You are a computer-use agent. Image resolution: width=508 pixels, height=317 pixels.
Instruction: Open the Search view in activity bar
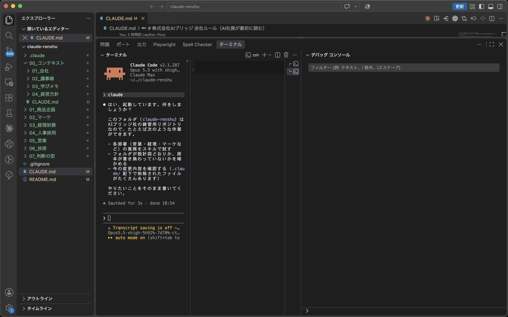click(x=9, y=36)
